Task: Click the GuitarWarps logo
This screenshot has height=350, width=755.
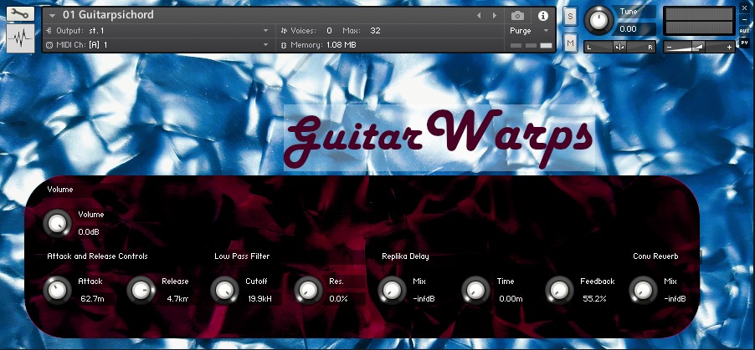Action: 439,138
